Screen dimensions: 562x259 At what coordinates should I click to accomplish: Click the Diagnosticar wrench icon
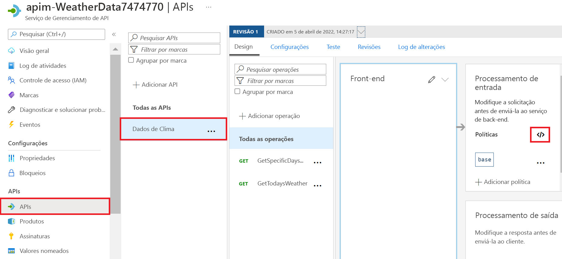tap(11, 110)
